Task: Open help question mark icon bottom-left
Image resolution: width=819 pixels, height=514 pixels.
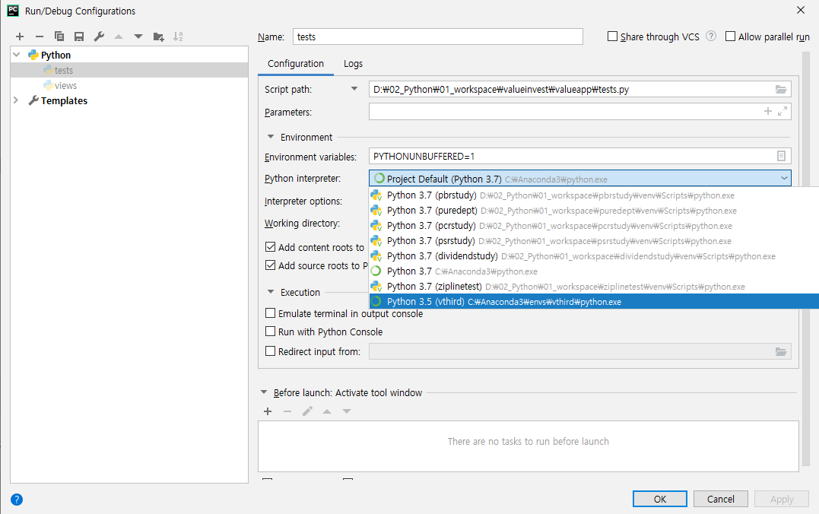Action: (17, 500)
